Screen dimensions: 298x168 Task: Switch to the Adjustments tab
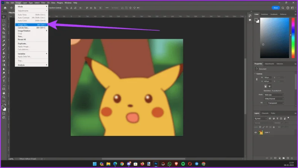pyautogui.click(x=269, y=64)
